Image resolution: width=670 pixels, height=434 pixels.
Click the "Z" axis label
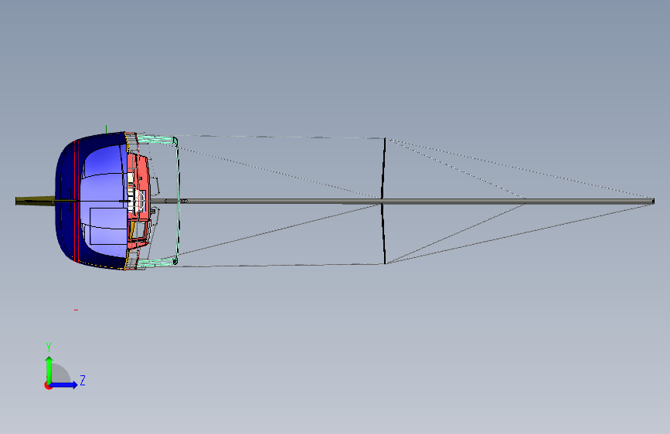click(x=83, y=380)
